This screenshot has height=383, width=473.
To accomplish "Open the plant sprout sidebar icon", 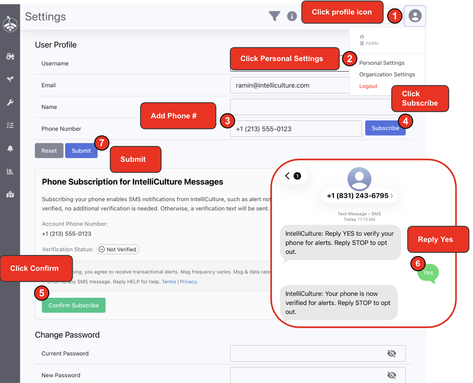I will [x=10, y=79].
